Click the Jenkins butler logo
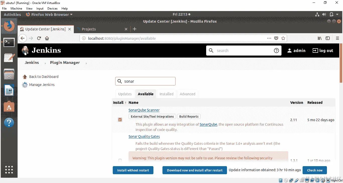This screenshot has width=343, height=183. tap(25, 50)
